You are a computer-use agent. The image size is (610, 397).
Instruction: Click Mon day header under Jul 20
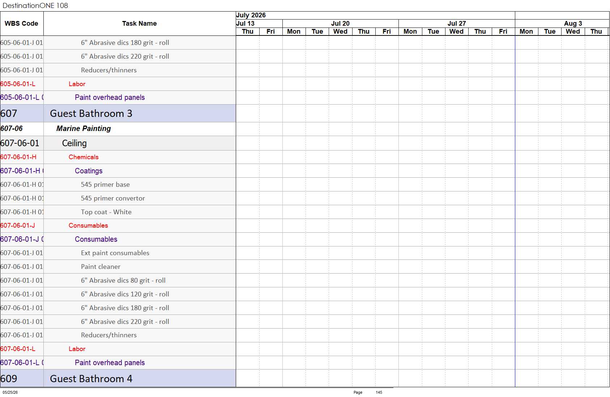[294, 31]
